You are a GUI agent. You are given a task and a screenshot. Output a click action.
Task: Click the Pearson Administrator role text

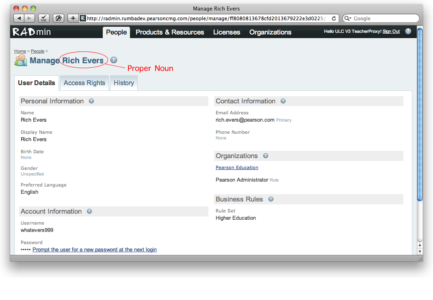tap(242, 180)
